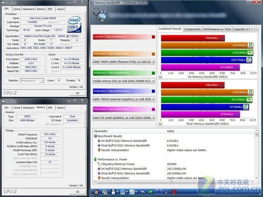
Task: Click the bar chart icon in Sandra toolbar
Action: pyautogui.click(x=123, y=192)
